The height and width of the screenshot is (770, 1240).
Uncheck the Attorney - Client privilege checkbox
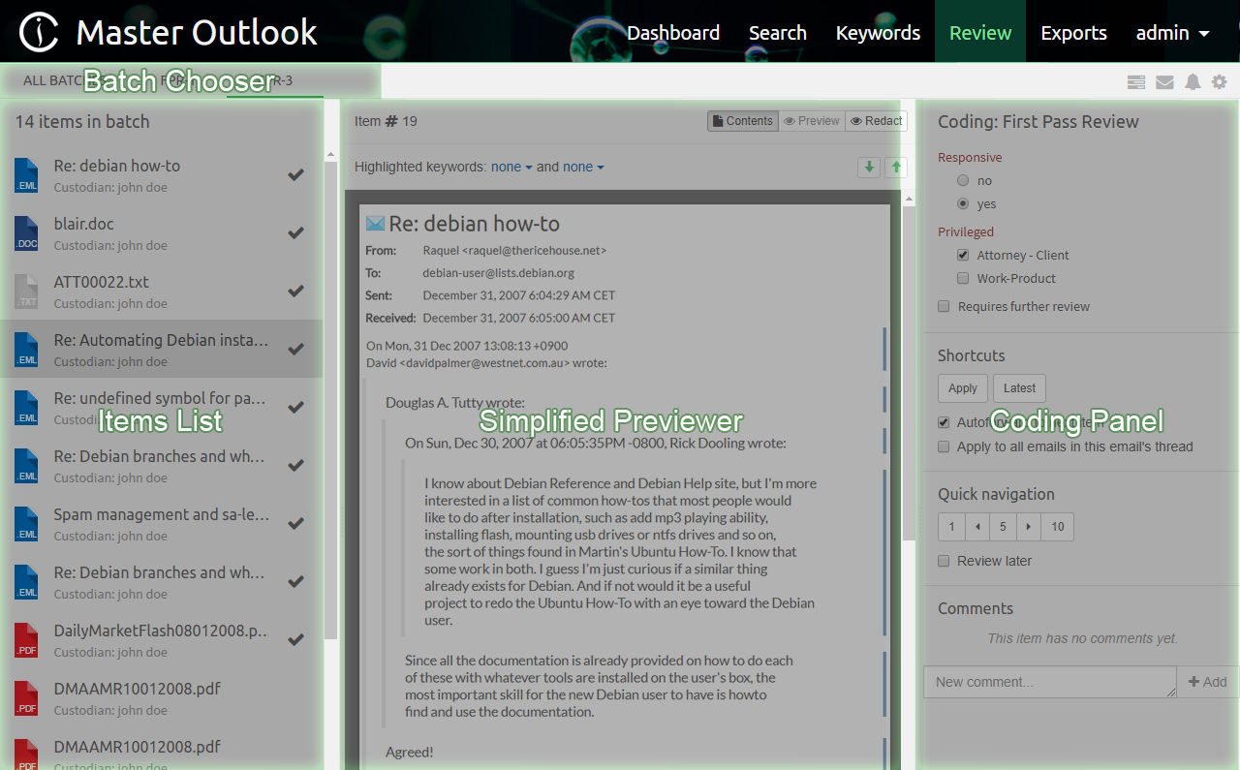coord(963,255)
